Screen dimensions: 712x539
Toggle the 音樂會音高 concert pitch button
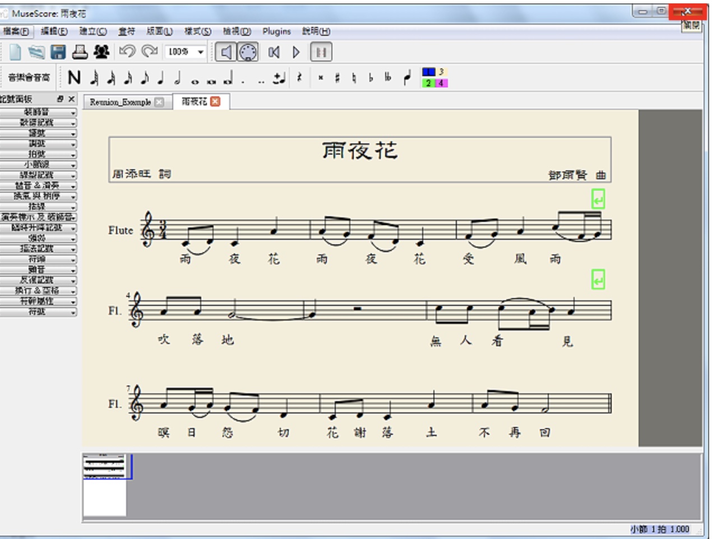[29, 77]
